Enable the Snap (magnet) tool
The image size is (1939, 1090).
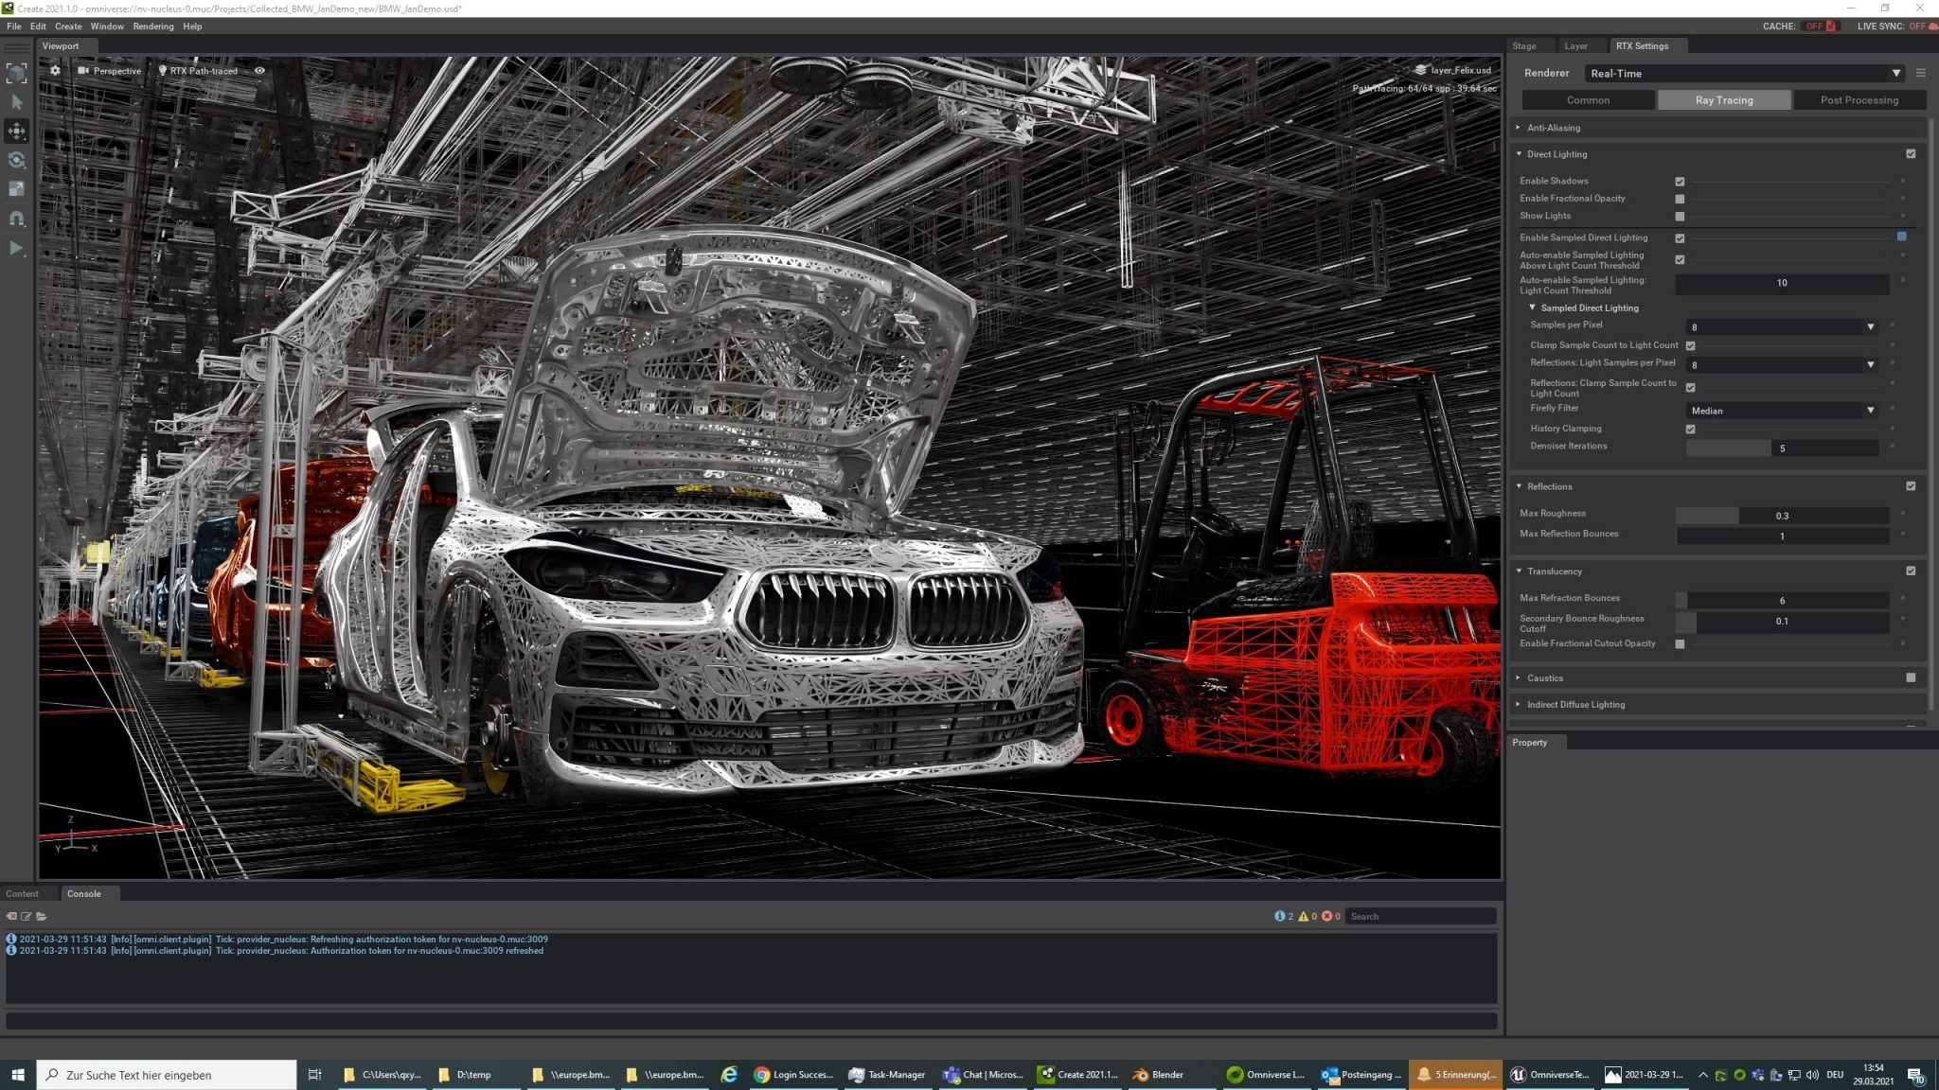pyautogui.click(x=16, y=218)
